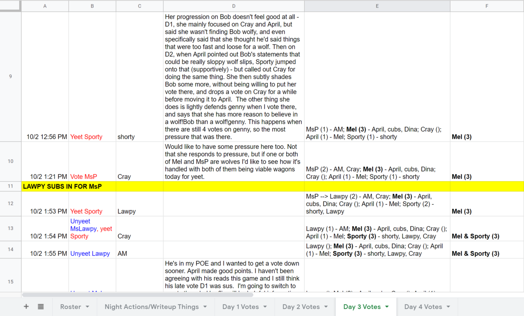The height and width of the screenshot is (316, 524).
Task: Select row 9 header
Action: point(10,76)
